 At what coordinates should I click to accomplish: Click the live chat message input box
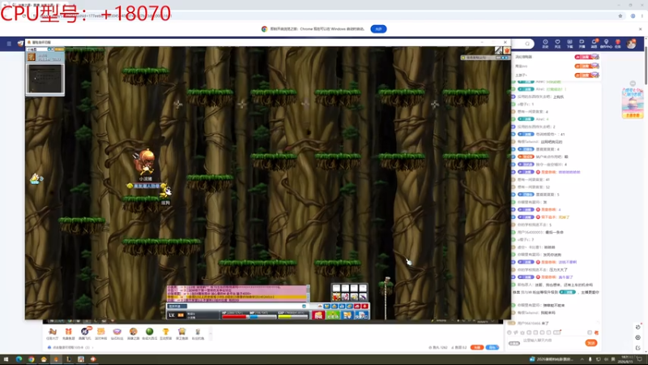[x=552, y=341]
